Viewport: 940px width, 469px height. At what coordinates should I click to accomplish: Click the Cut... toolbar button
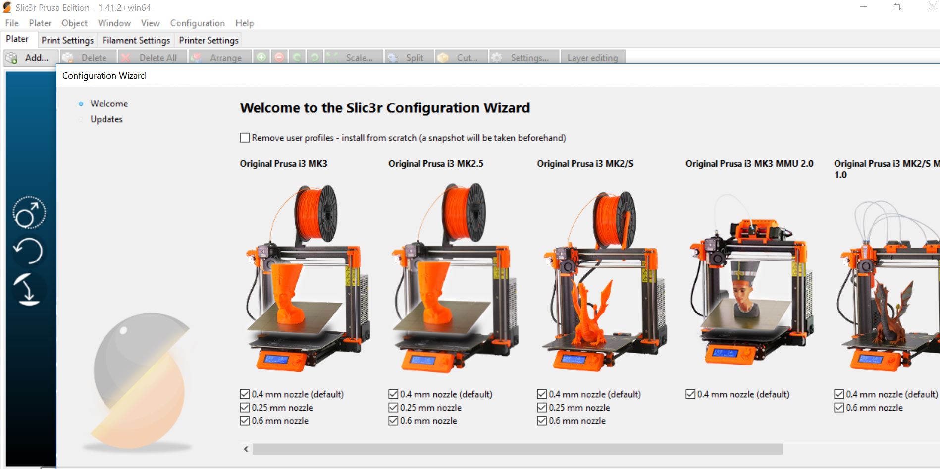coord(462,58)
